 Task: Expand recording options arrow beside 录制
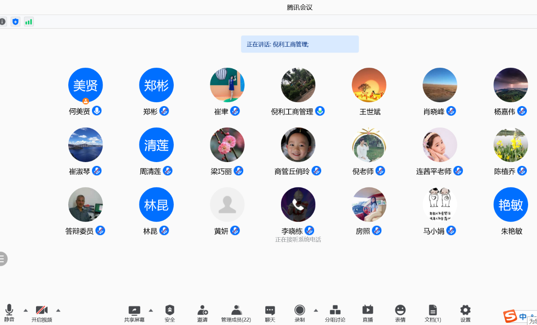click(x=316, y=310)
